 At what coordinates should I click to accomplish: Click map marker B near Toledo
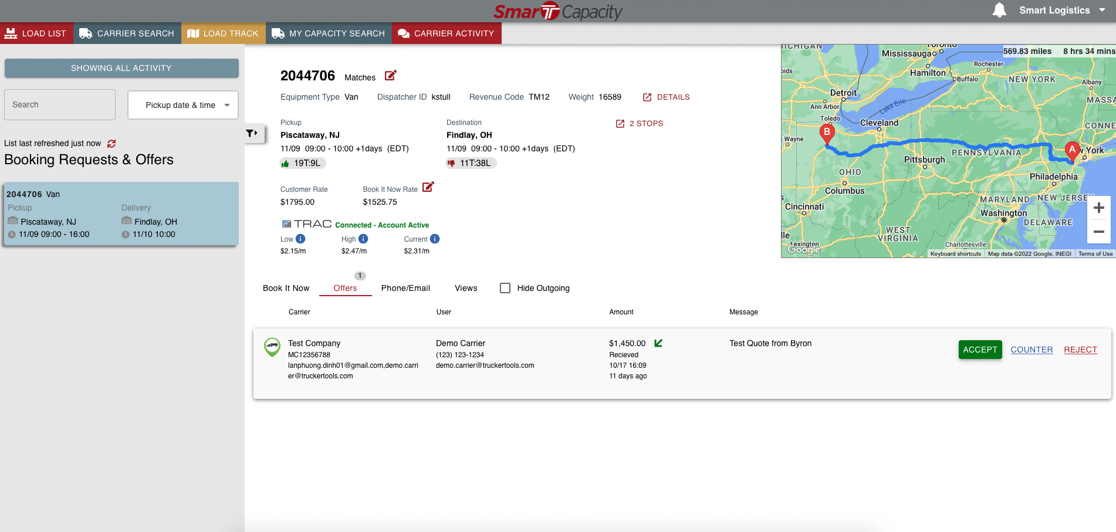[827, 134]
